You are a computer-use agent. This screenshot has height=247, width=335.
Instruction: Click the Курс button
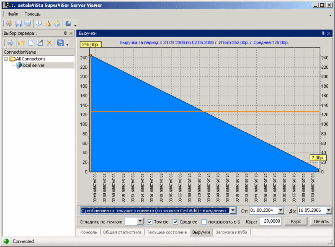pyautogui.click(x=296, y=221)
